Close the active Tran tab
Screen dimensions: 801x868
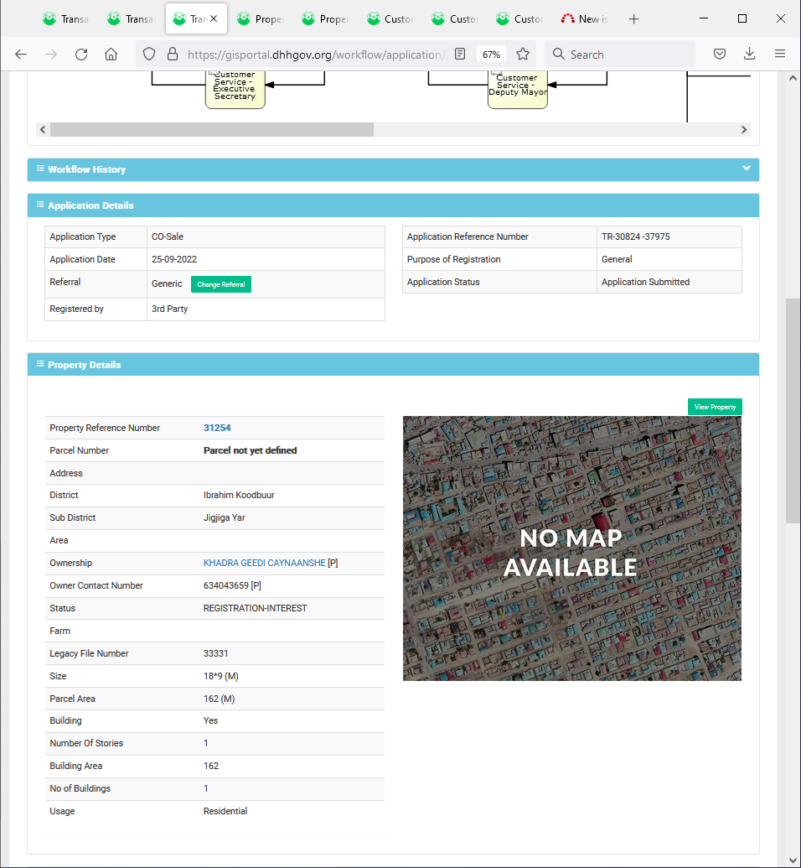tap(214, 18)
